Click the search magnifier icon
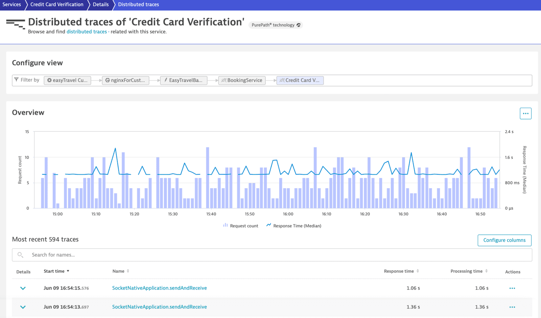 (x=20, y=255)
